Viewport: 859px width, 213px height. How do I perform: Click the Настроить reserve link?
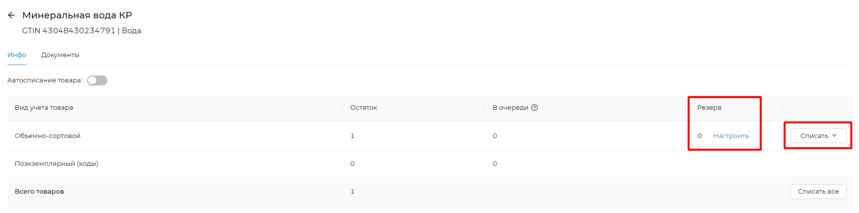731,136
